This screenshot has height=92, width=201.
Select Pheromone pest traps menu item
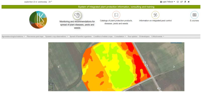tap(35, 36)
